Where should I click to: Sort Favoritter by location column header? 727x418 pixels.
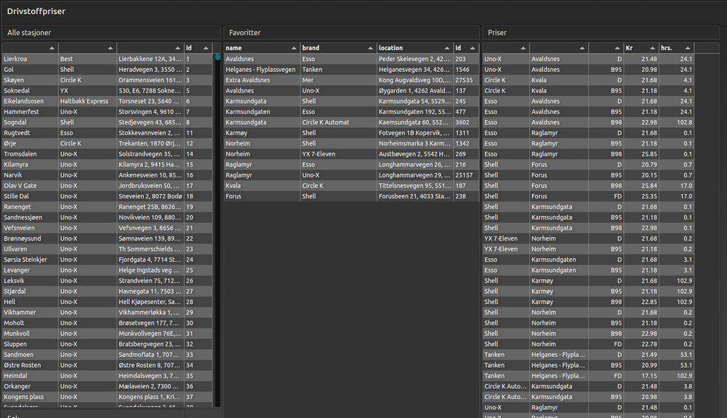pyautogui.click(x=414, y=48)
